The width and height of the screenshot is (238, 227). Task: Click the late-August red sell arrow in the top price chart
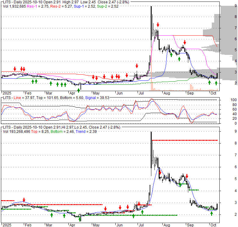[185, 42]
